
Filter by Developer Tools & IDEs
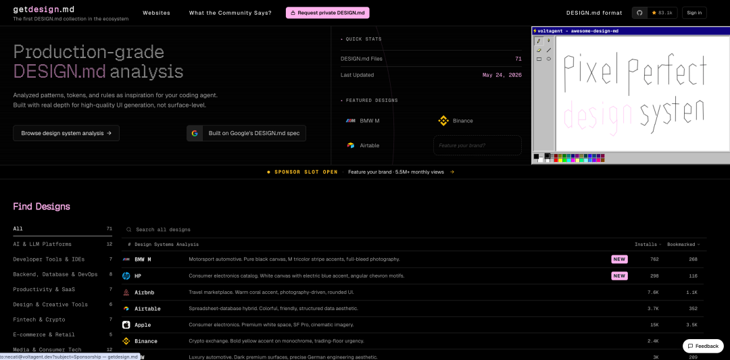(62, 259)
